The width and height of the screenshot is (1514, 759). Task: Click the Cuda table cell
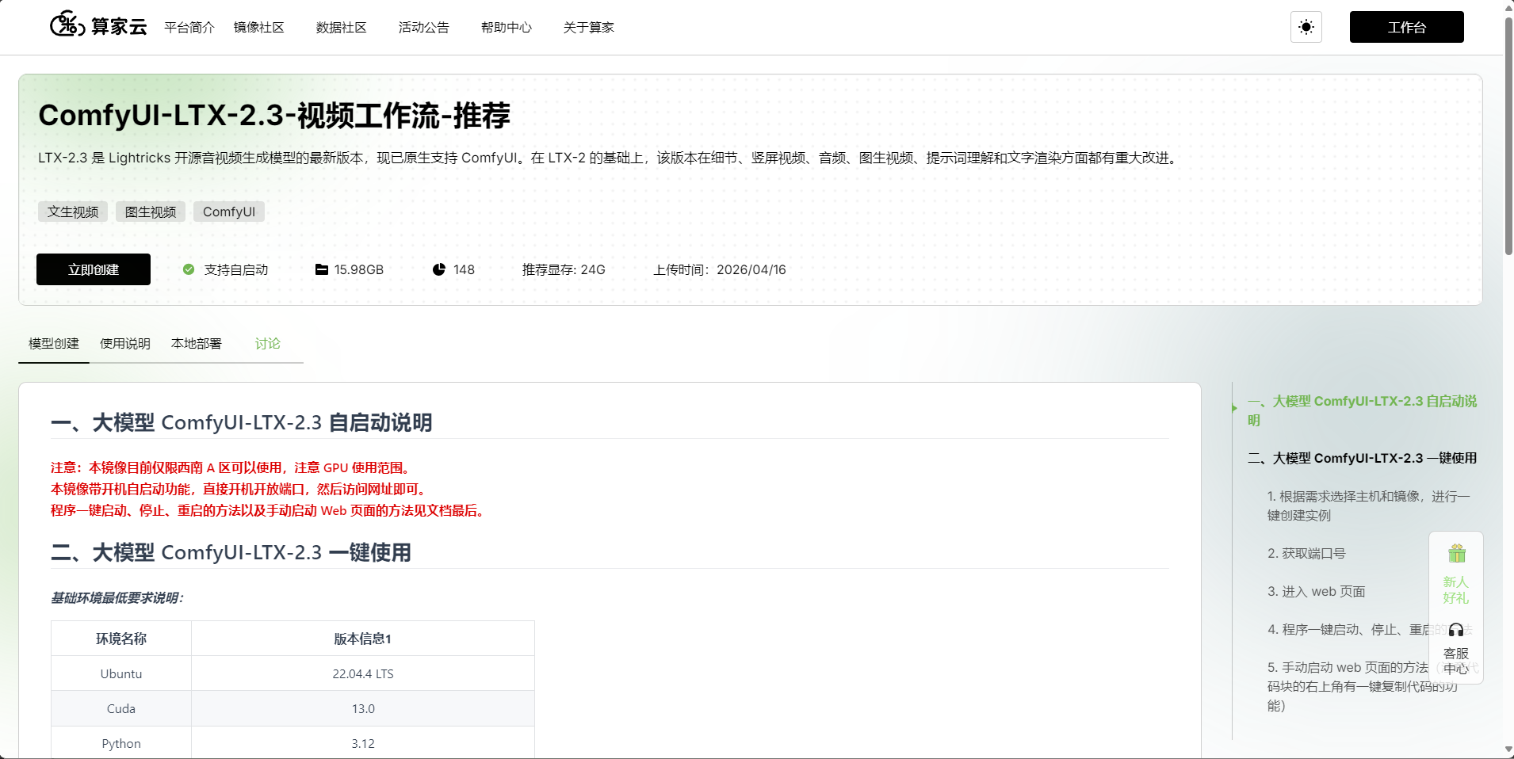click(x=121, y=708)
